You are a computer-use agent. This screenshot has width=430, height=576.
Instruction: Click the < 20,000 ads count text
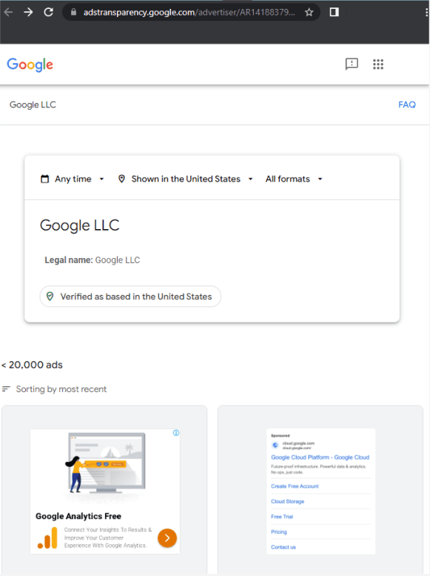coord(32,365)
